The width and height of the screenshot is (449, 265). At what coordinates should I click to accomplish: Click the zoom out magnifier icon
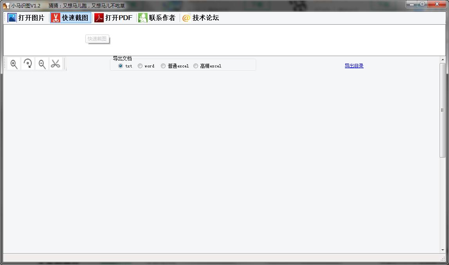click(x=42, y=64)
